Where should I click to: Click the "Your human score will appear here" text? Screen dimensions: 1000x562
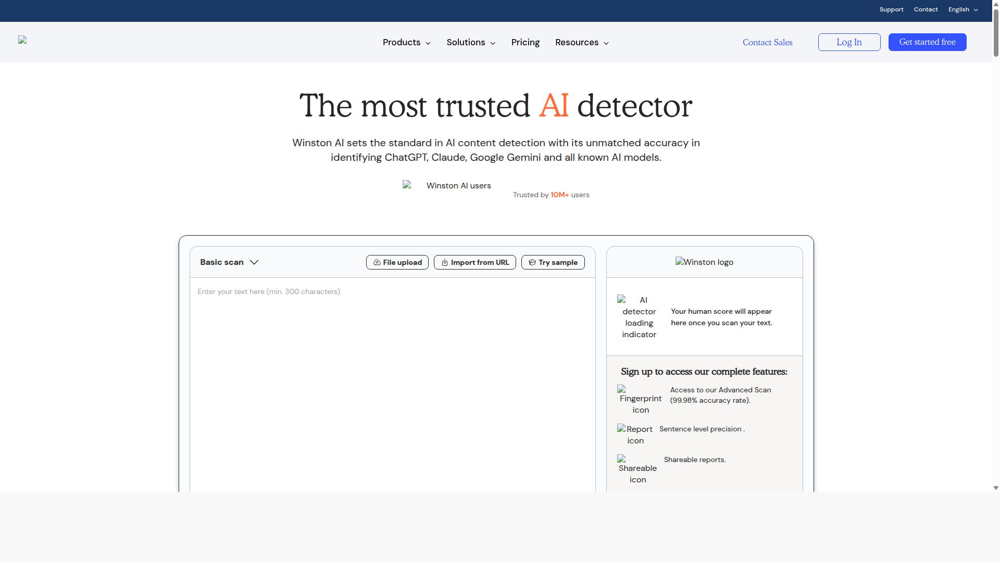click(721, 317)
